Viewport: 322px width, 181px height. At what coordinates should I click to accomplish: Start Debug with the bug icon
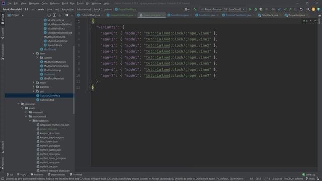pyautogui.click(x=256, y=9)
